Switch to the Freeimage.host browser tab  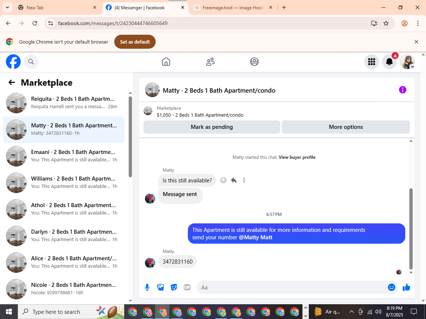point(233,8)
